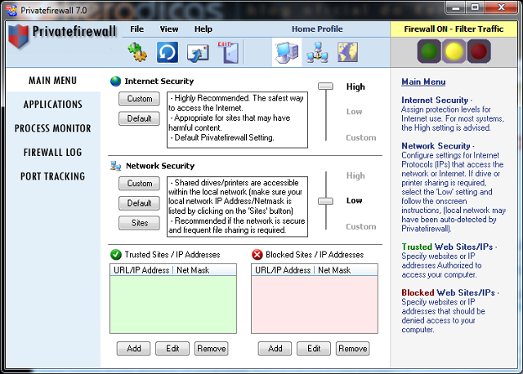Image resolution: width=523 pixels, height=374 pixels.
Task: Click the Sites button
Action: tap(140, 223)
